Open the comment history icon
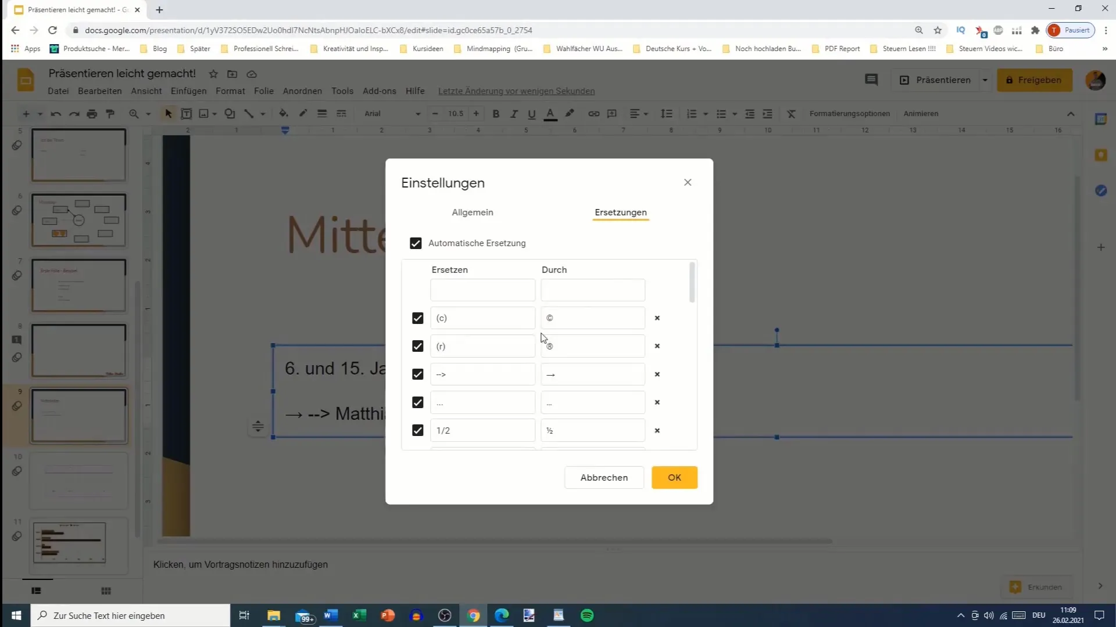 coord(871,80)
